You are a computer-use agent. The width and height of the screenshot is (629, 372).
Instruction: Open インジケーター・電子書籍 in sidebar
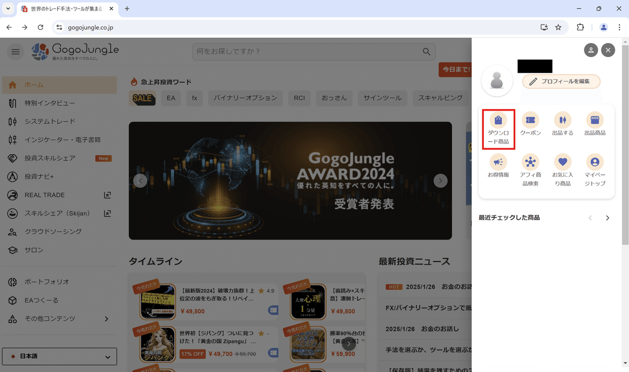60,140
